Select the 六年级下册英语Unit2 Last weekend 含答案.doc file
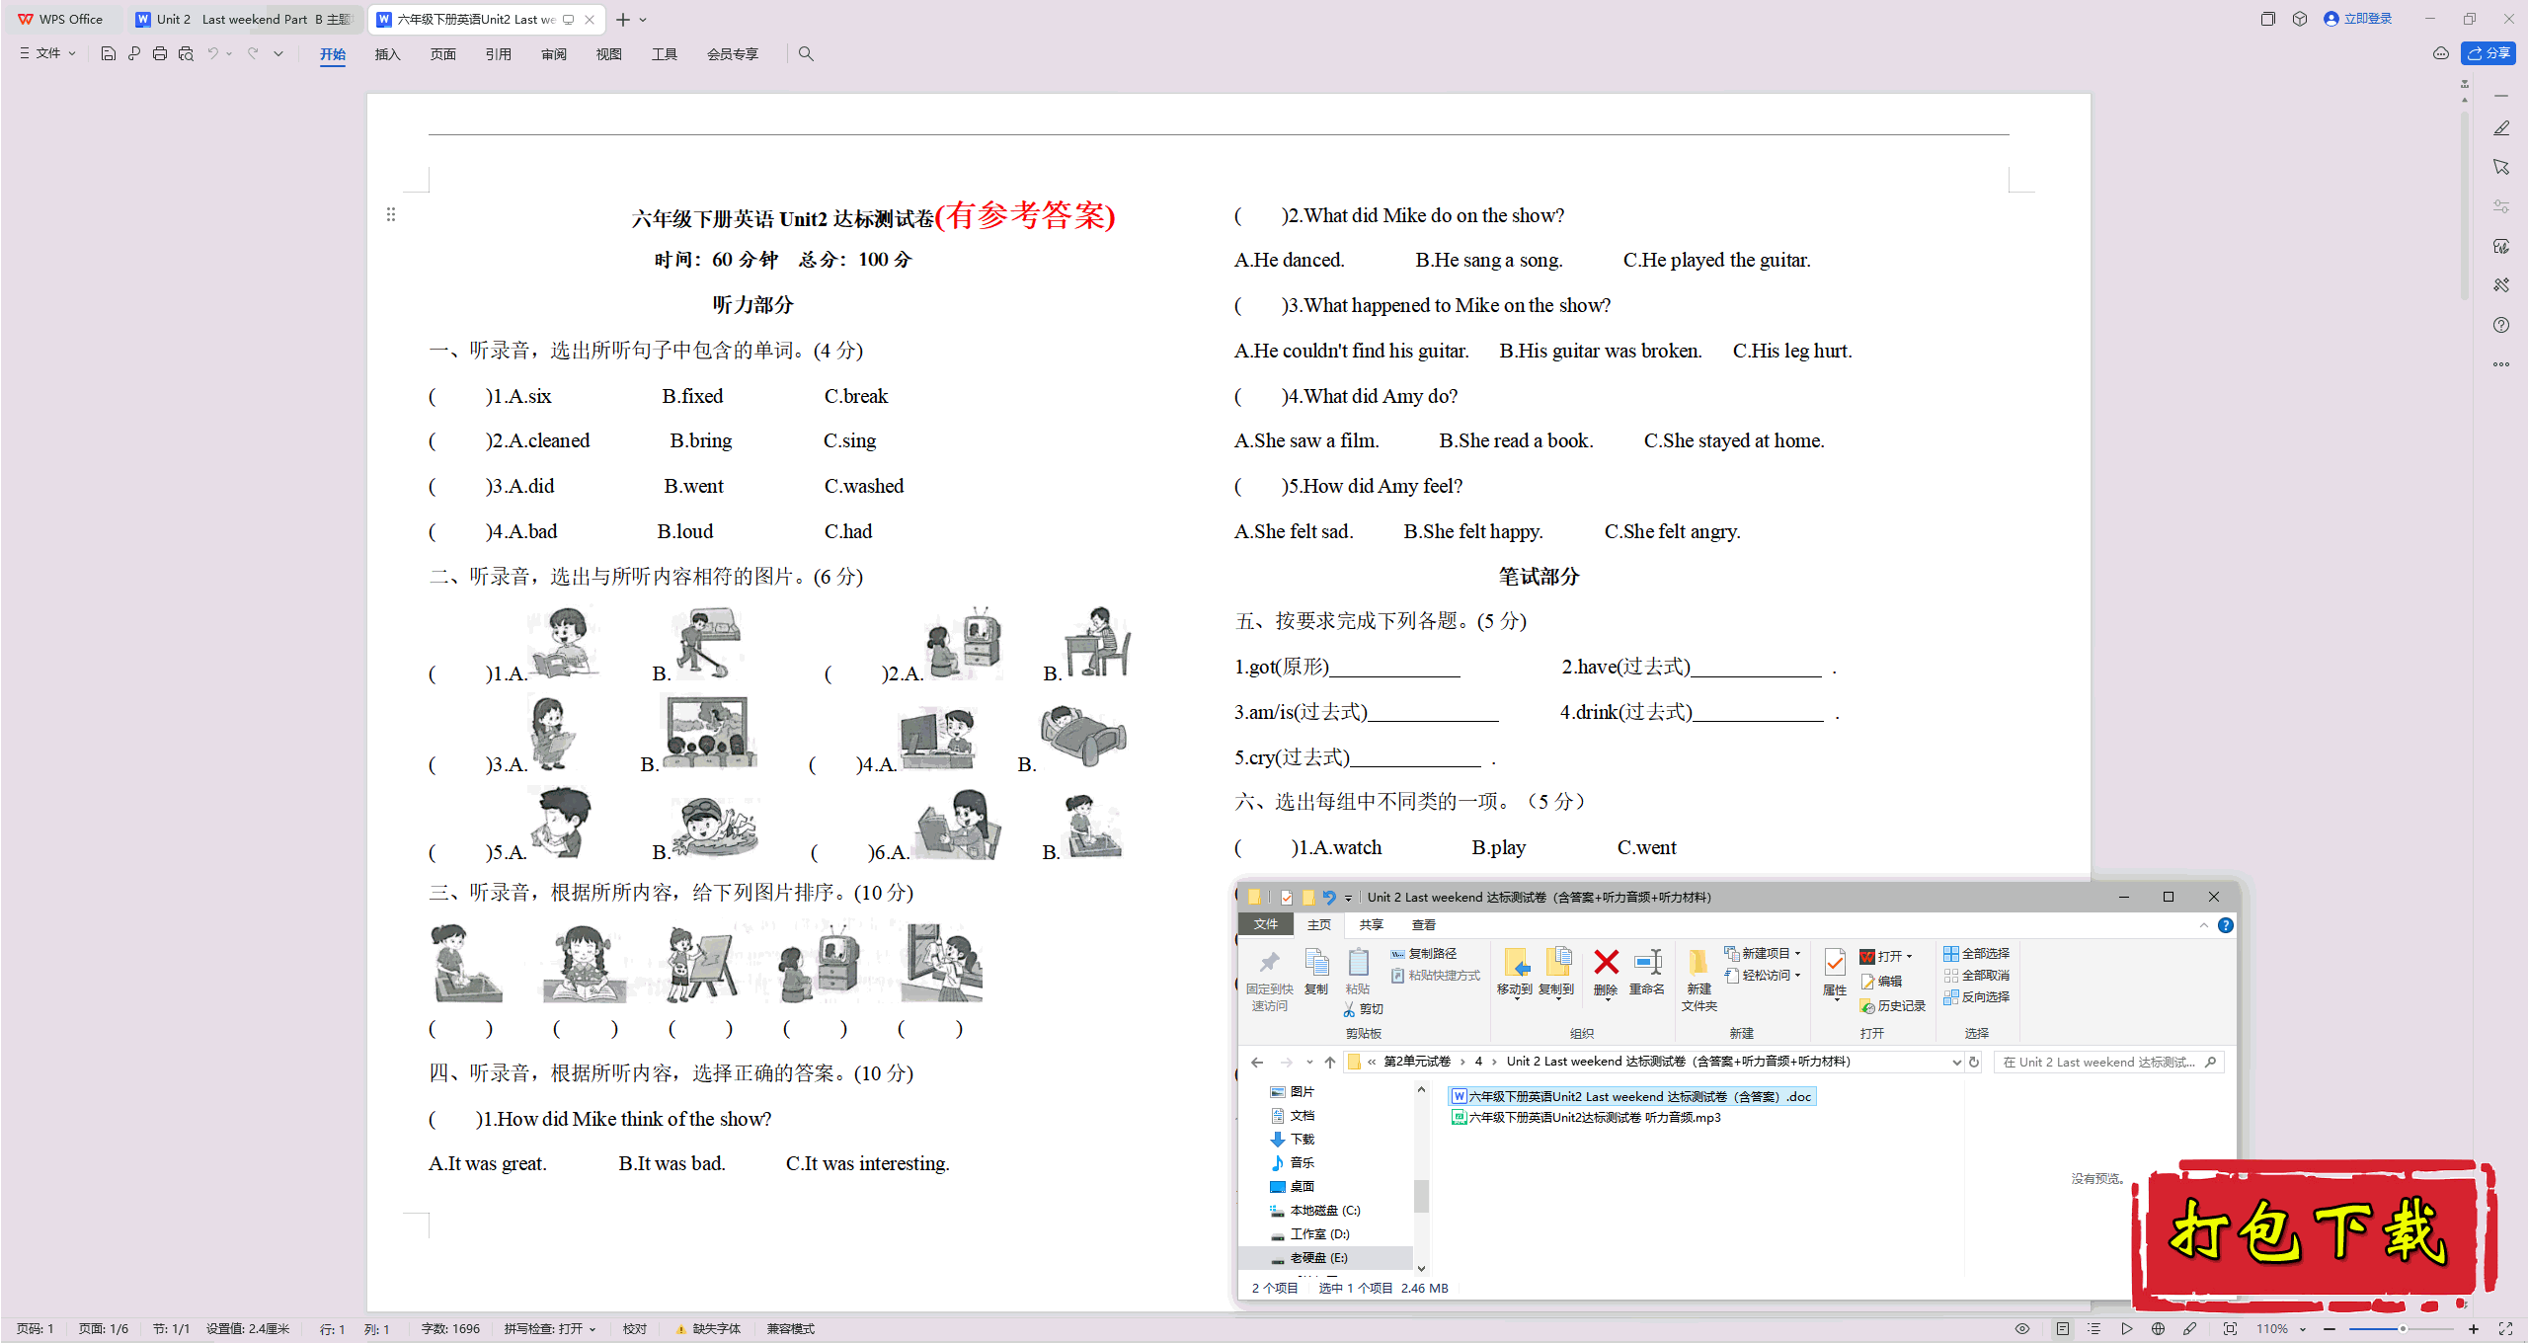The image size is (2528, 1343). tap(1630, 1095)
